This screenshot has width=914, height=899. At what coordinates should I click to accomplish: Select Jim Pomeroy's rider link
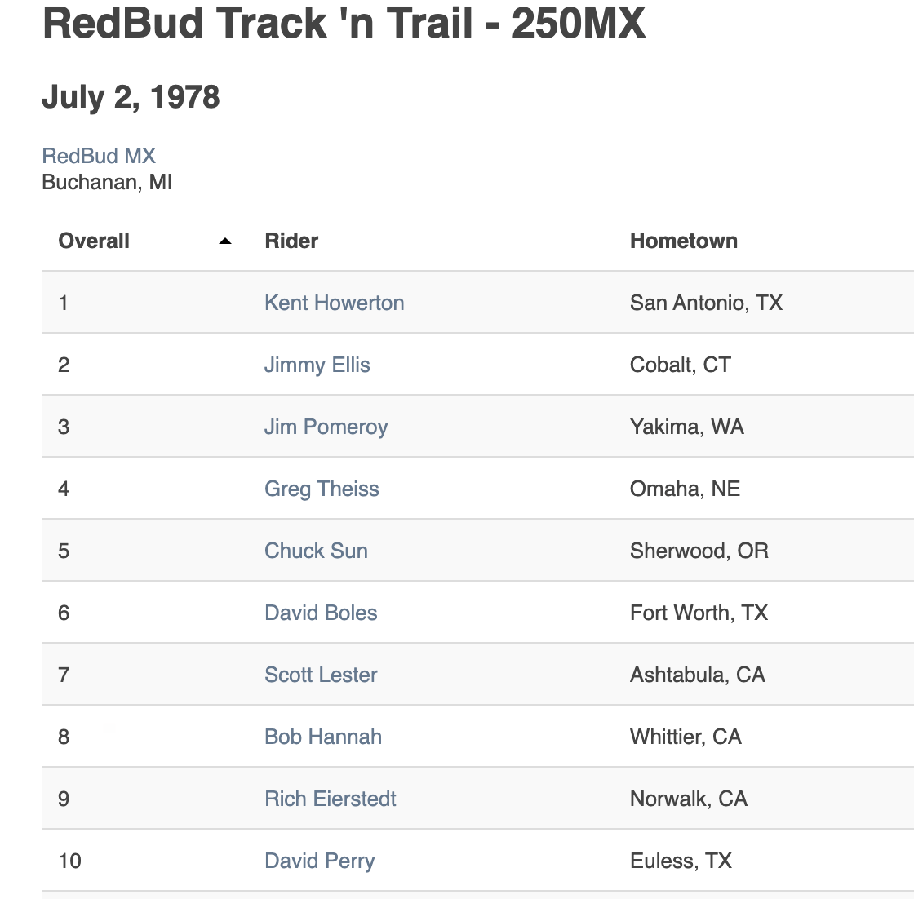326,427
